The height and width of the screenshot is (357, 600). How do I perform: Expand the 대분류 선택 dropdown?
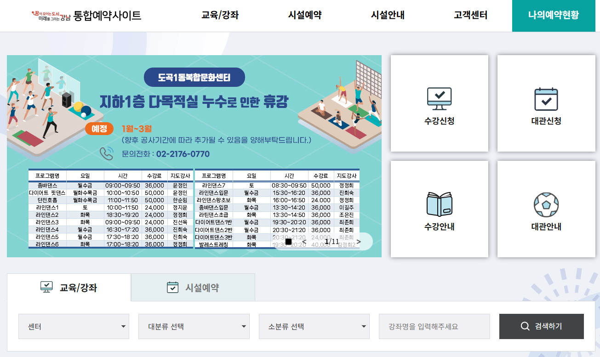click(x=194, y=326)
